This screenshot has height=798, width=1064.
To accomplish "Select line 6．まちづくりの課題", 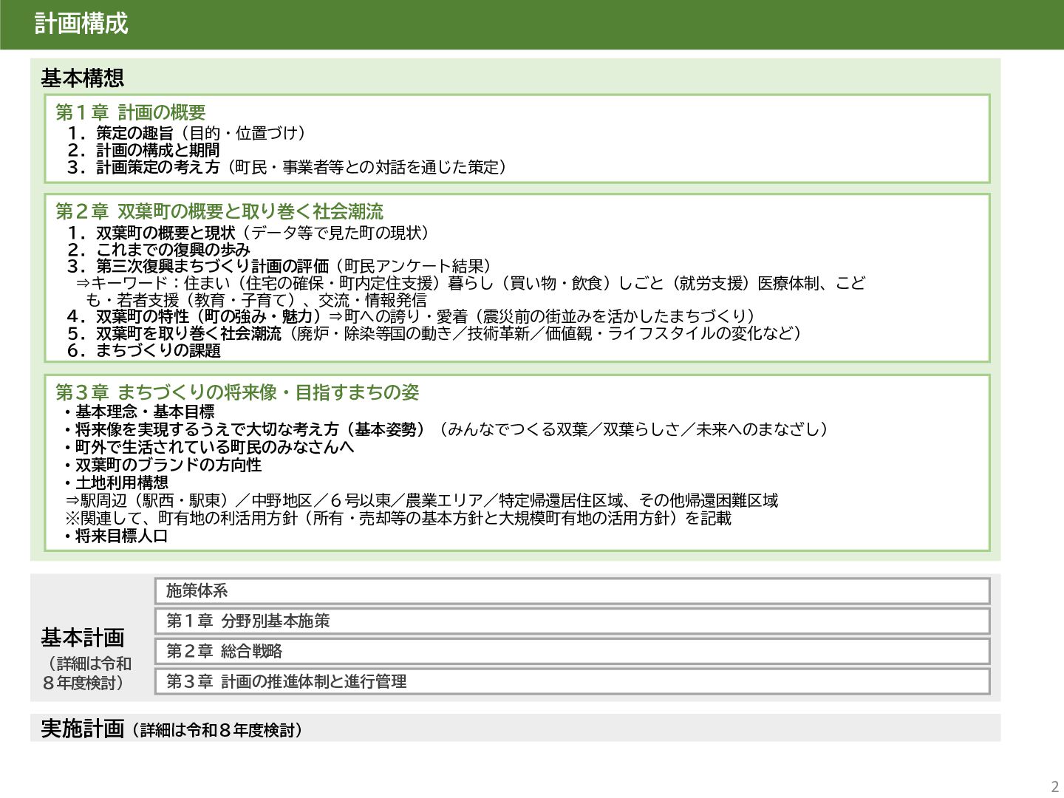I will pyautogui.click(x=143, y=350).
